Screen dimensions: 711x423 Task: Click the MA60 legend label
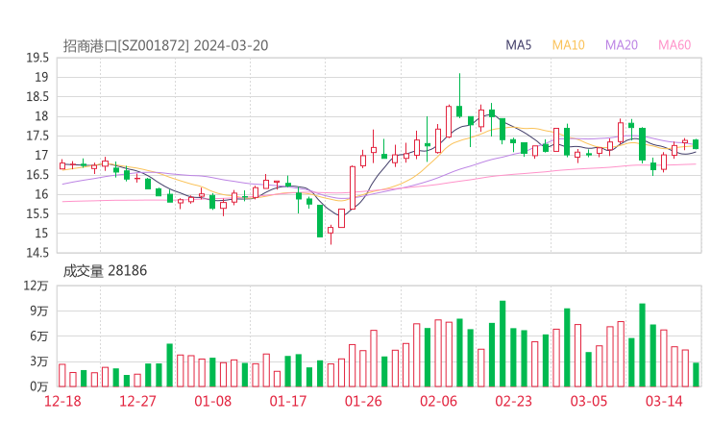[674, 45]
